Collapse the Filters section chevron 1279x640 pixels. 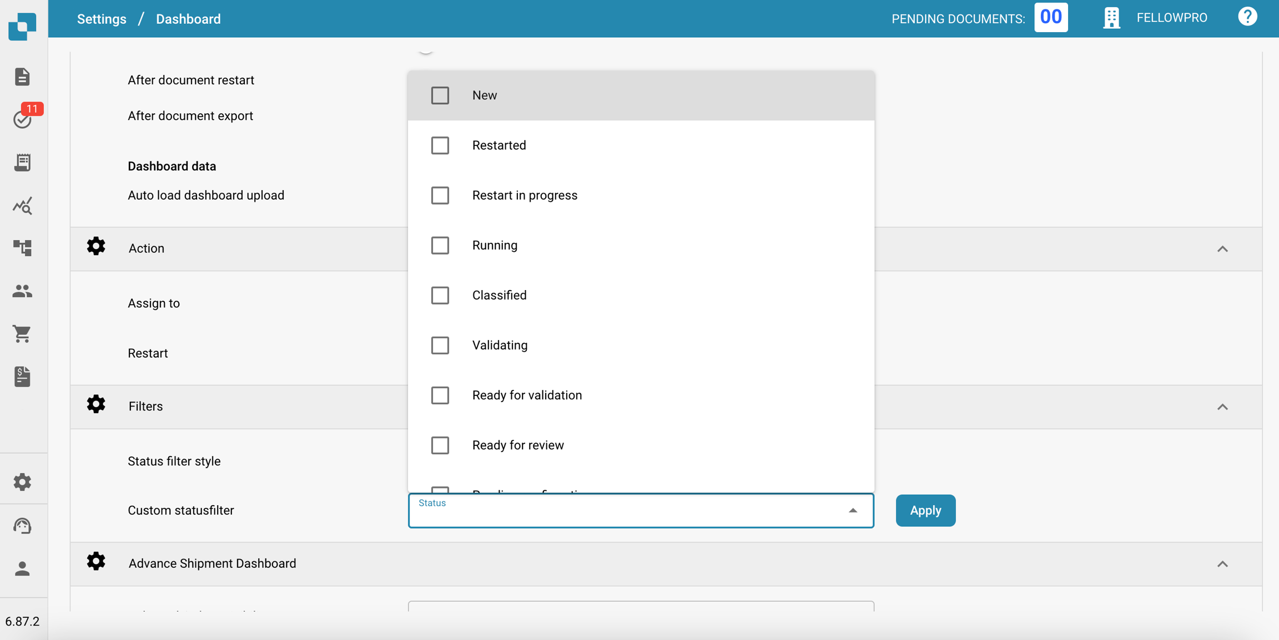(x=1222, y=407)
